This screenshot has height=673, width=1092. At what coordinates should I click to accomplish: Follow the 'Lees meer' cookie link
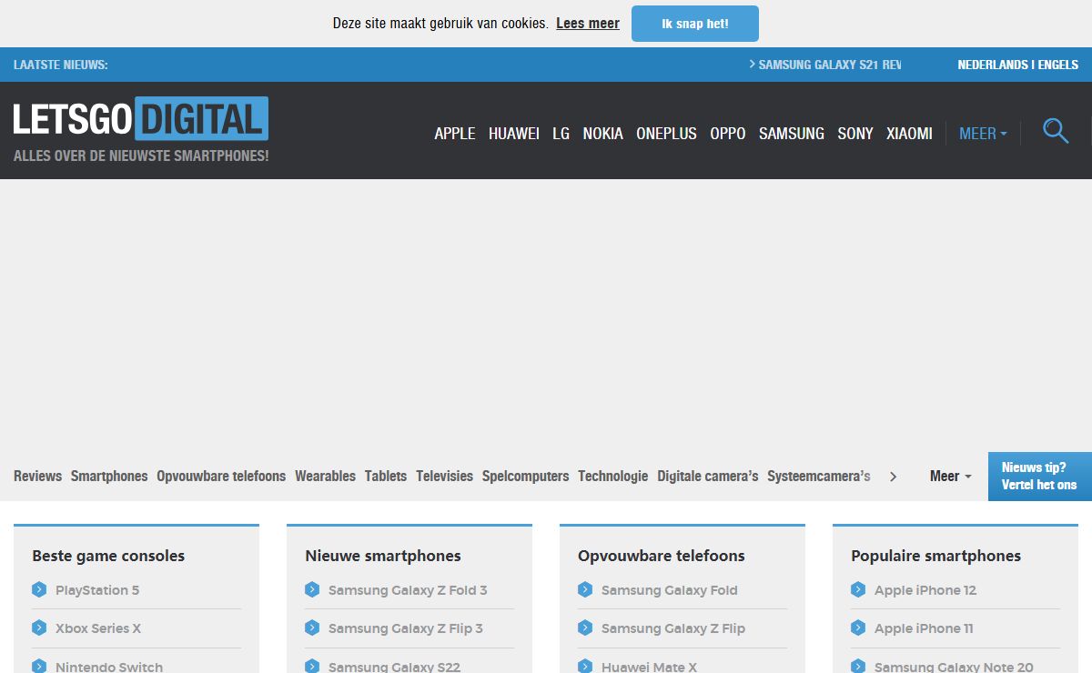(588, 24)
